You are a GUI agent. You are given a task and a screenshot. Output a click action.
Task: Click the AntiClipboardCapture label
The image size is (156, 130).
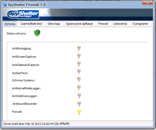pyautogui.click(x=26, y=65)
